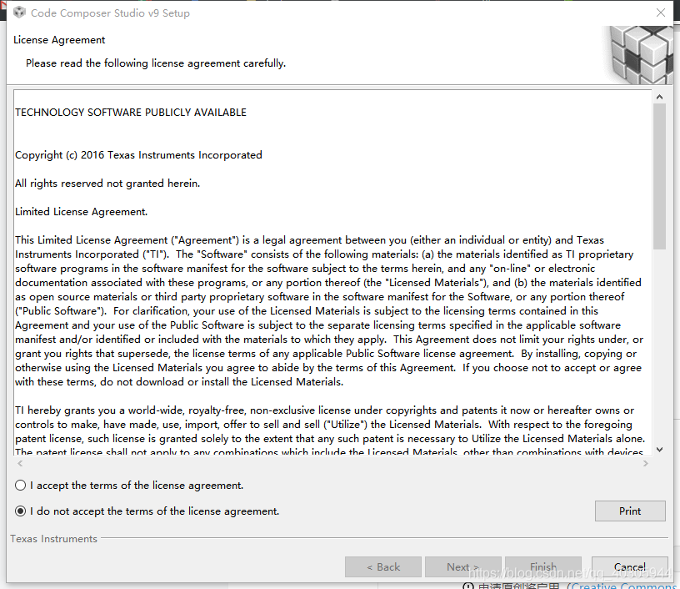Click the vertical scrollbar thumb
Screen dimensions: 680x589
pyautogui.click(x=659, y=175)
